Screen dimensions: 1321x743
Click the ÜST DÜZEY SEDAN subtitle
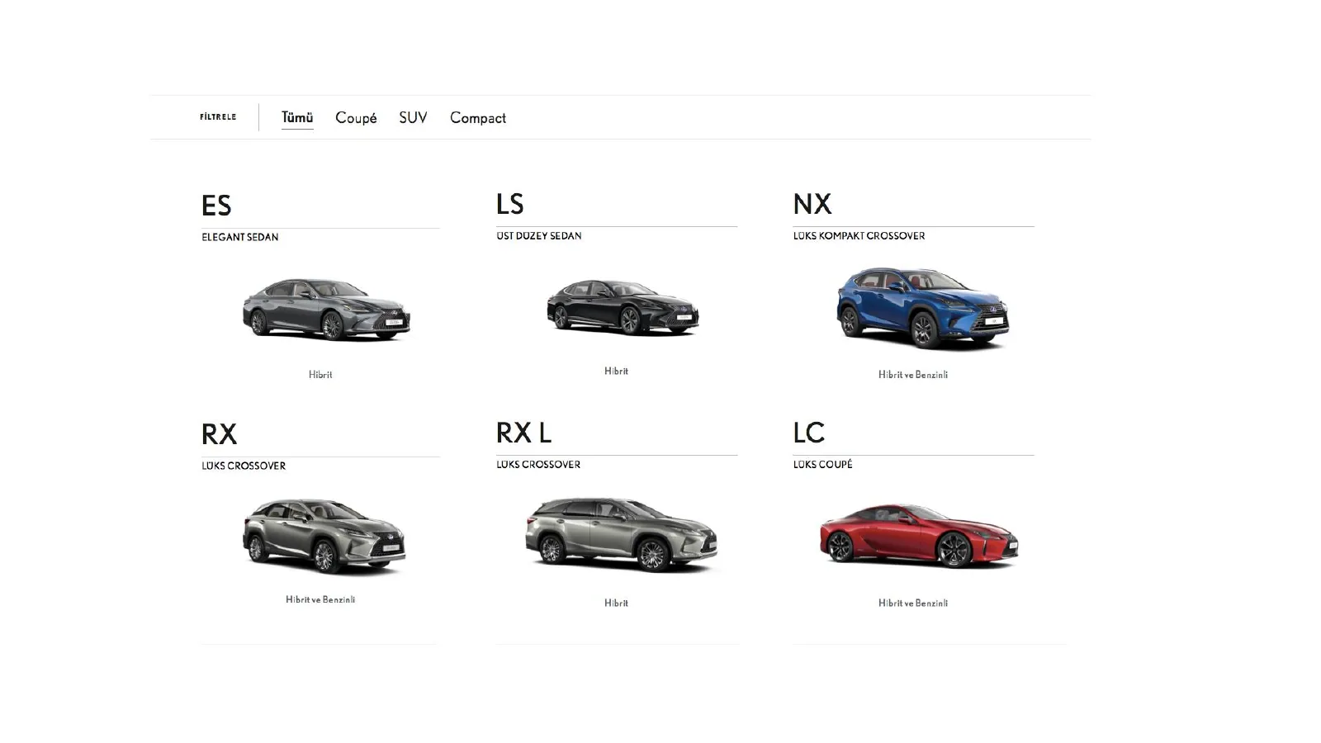click(539, 235)
